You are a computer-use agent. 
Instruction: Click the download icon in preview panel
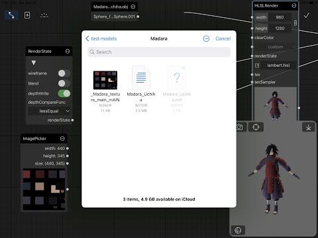309,127
